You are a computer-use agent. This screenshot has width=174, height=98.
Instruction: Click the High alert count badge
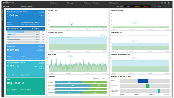(146, 6)
